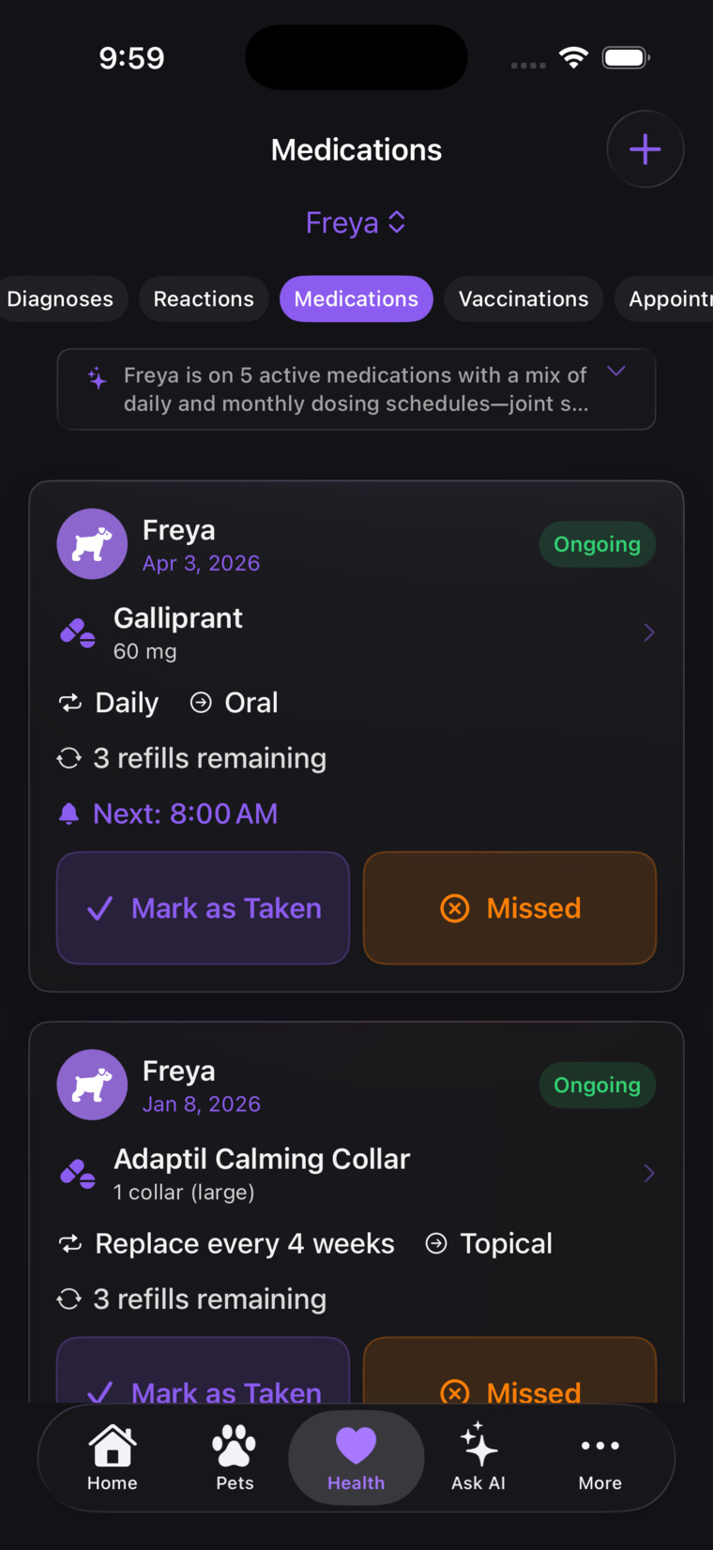Select the Health heart icon
713x1550 pixels.
356,1446
